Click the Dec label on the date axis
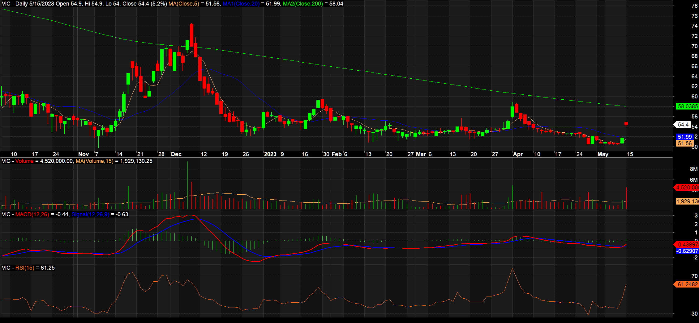 coord(176,154)
